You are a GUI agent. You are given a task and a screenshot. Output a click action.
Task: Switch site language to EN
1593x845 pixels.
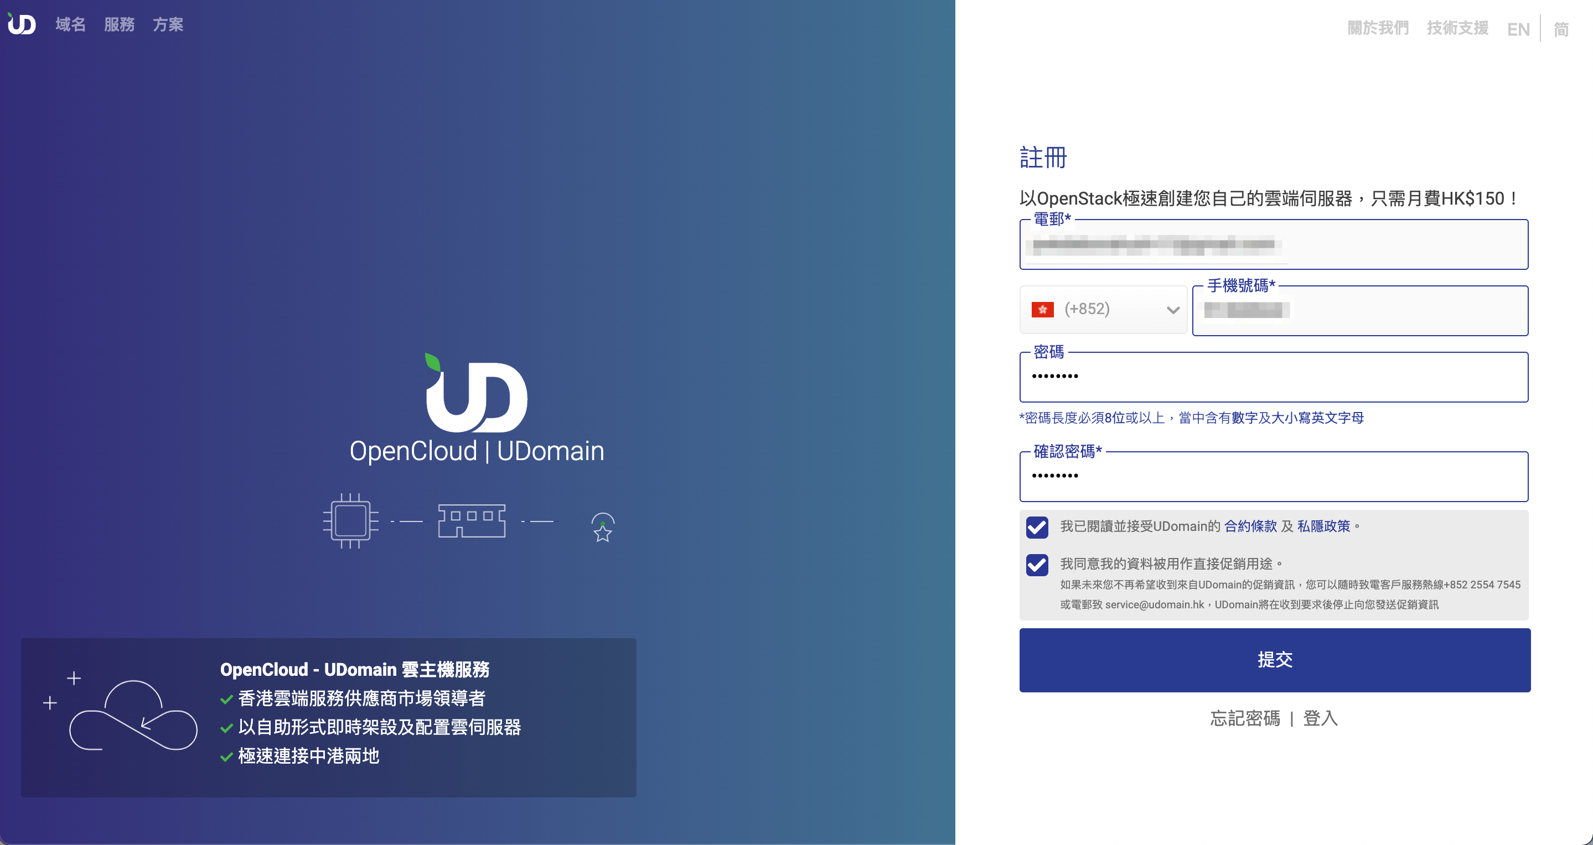(1518, 29)
